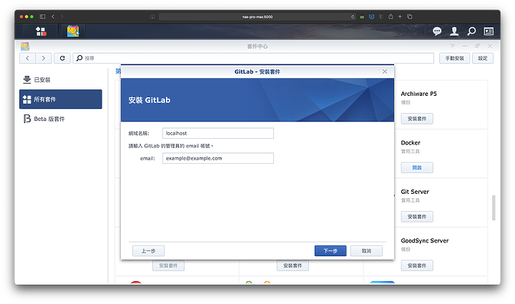Maximize the 套件中心 window
The height and width of the screenshot is (304, 515).
click(x=477, y=46)
